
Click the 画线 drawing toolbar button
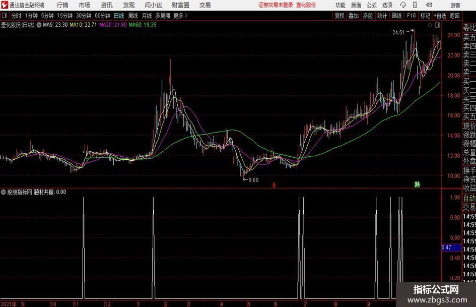[396, 16]
